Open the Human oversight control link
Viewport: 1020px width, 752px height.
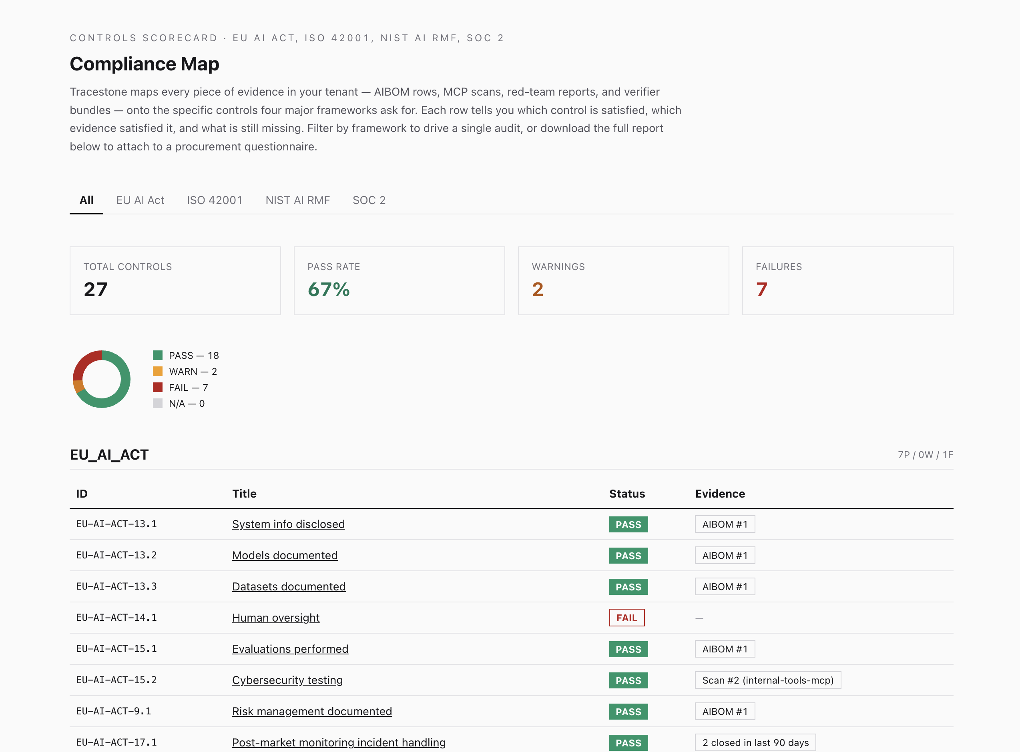coord(275,618)
